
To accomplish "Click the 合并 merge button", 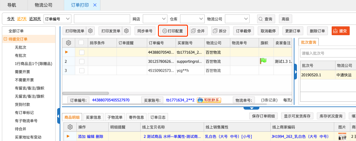I will [198, 31].
